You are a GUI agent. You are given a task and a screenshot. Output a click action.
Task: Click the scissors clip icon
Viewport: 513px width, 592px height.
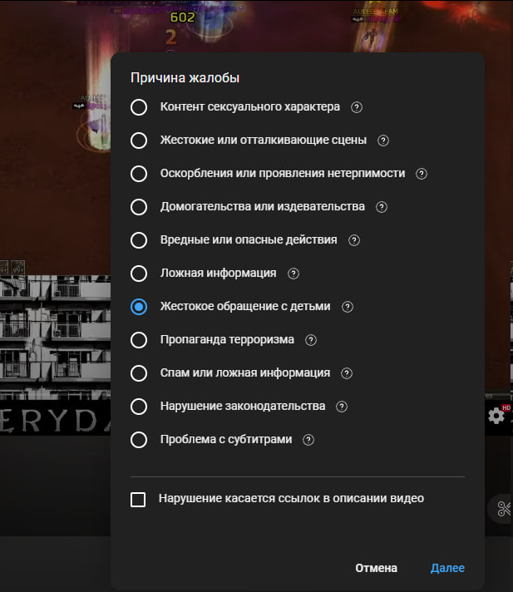point(504,509)
